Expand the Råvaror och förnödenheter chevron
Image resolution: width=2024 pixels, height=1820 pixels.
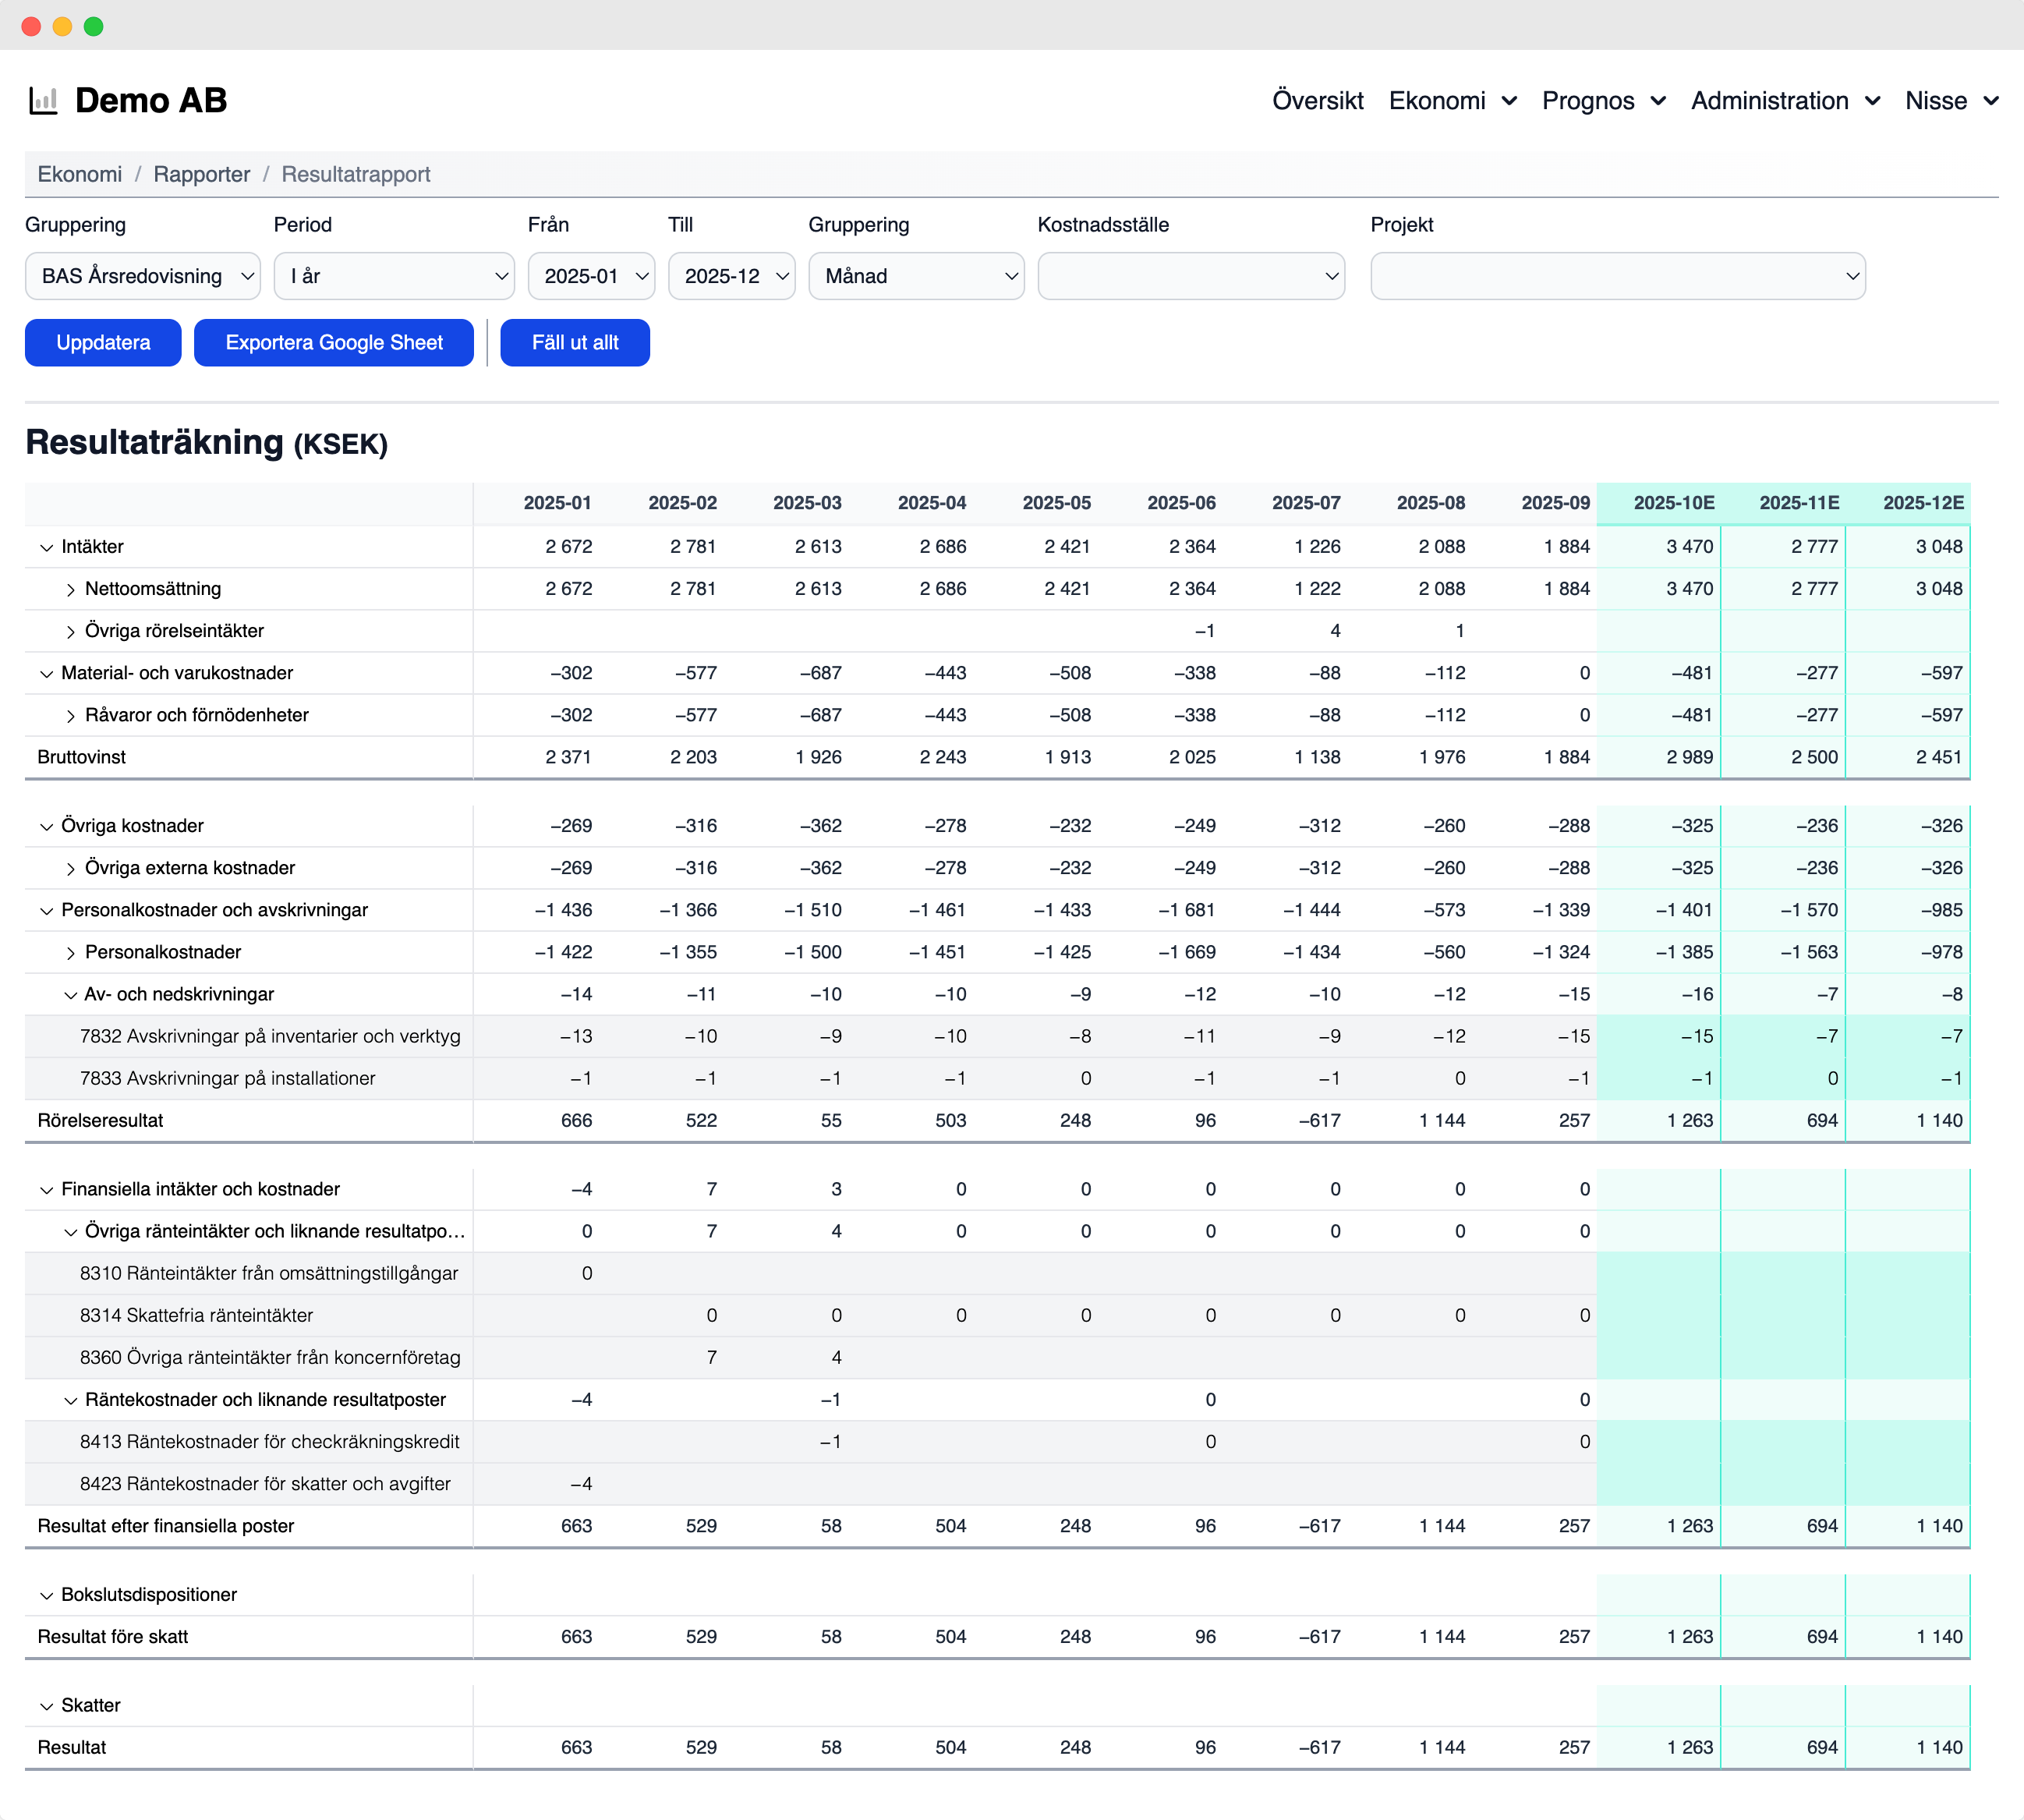(x=70, y=716)
